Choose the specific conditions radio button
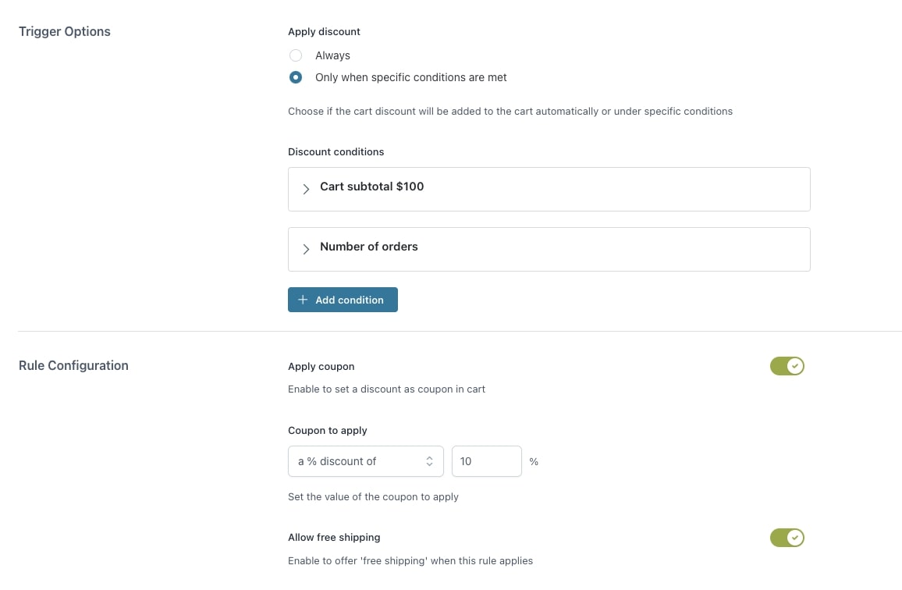 296,77
